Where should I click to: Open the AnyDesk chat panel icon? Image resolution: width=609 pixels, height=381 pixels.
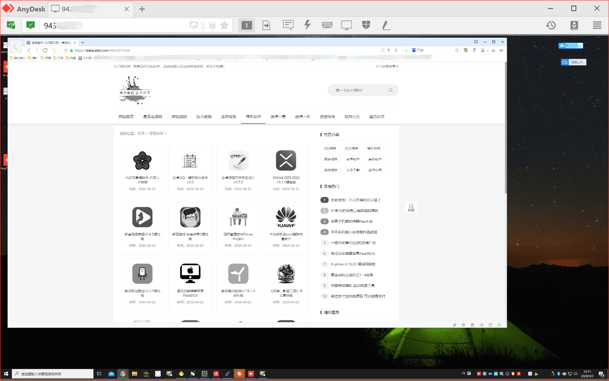point(288,25)
